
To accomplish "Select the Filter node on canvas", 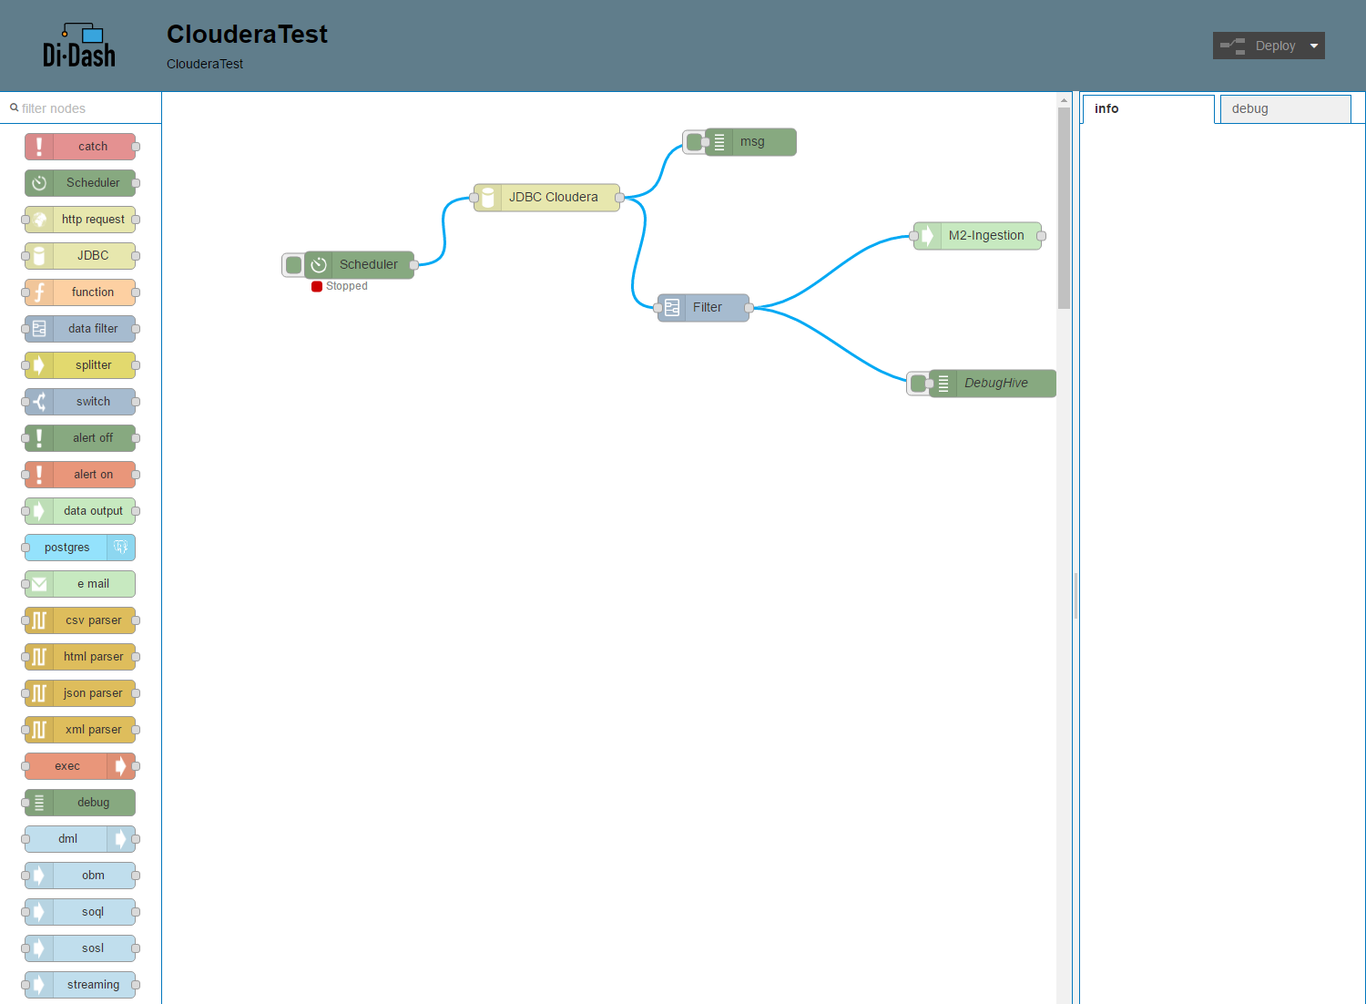I will coord(704,308).
